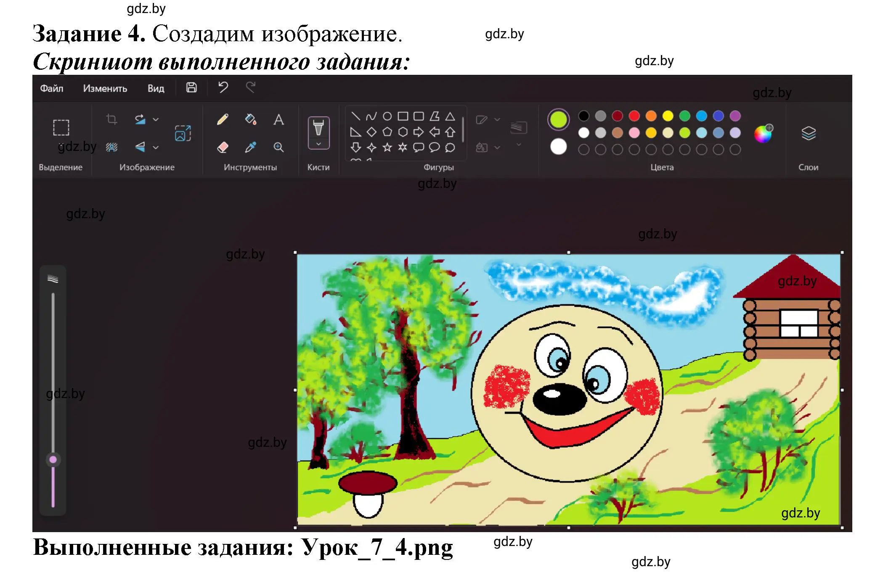
Task: Pick the black color swatch
Action: [583, 116]
